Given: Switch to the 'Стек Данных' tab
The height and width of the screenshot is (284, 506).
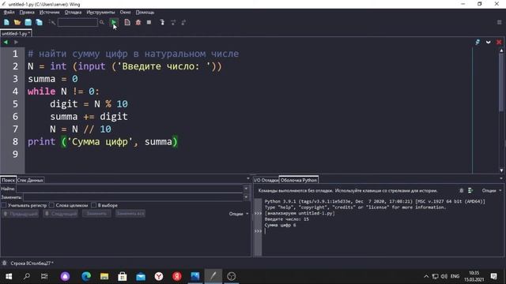Looking at the screenshot, I should pyautogui.click(x=30, y=180).
